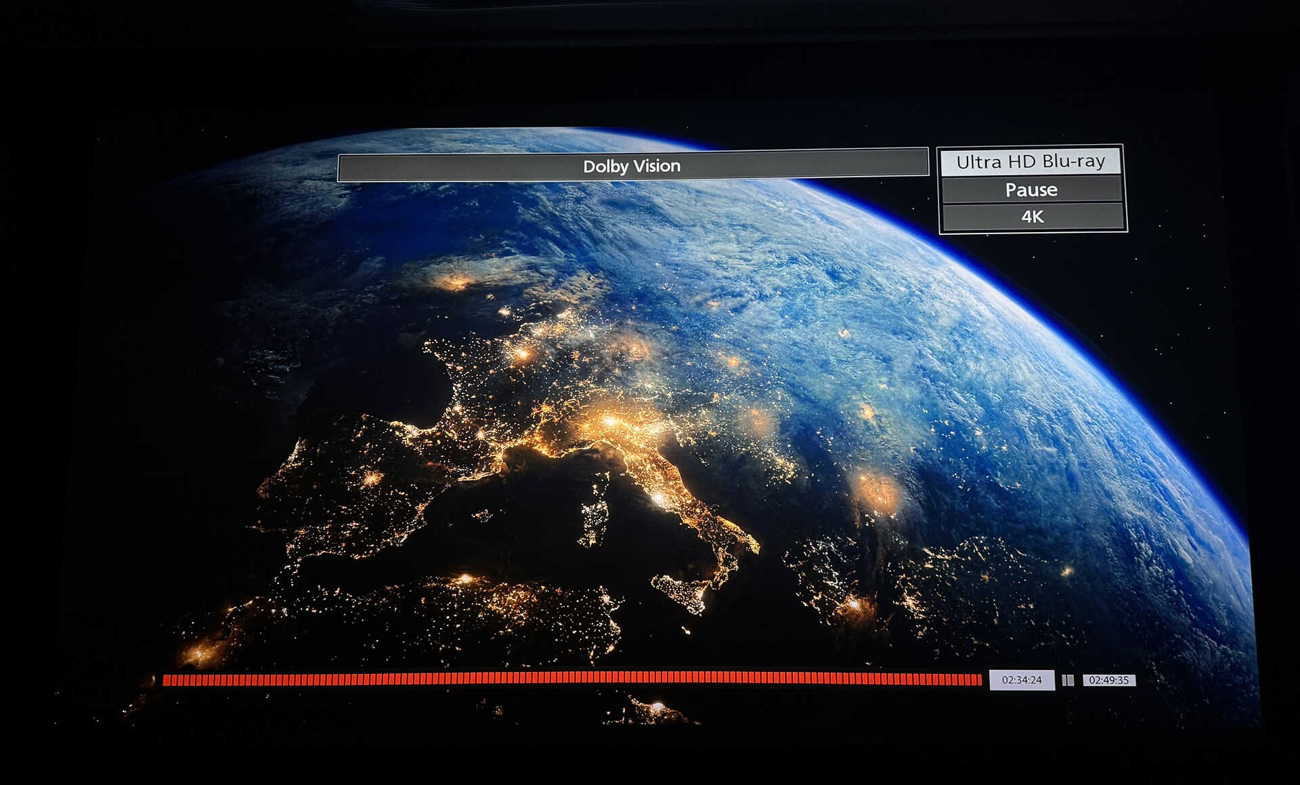The image size is (1300, 785).
Task: Click the pause icon beside the elapsed time
Action: 1068,680
